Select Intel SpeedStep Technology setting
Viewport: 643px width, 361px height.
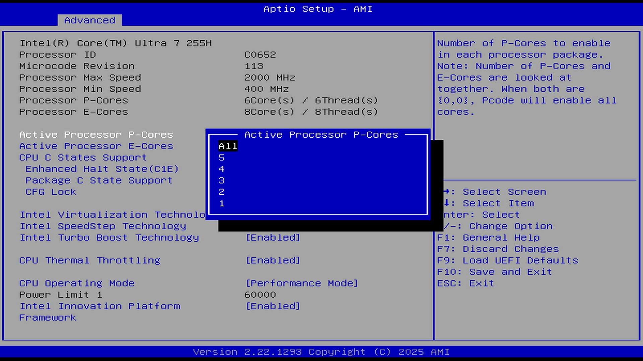[102, 226]
